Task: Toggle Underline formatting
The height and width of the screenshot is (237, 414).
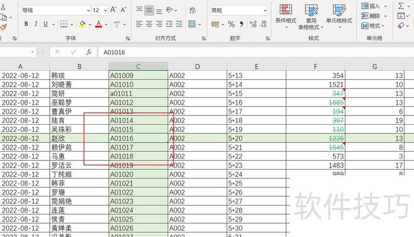Action: tap(46, 24)
